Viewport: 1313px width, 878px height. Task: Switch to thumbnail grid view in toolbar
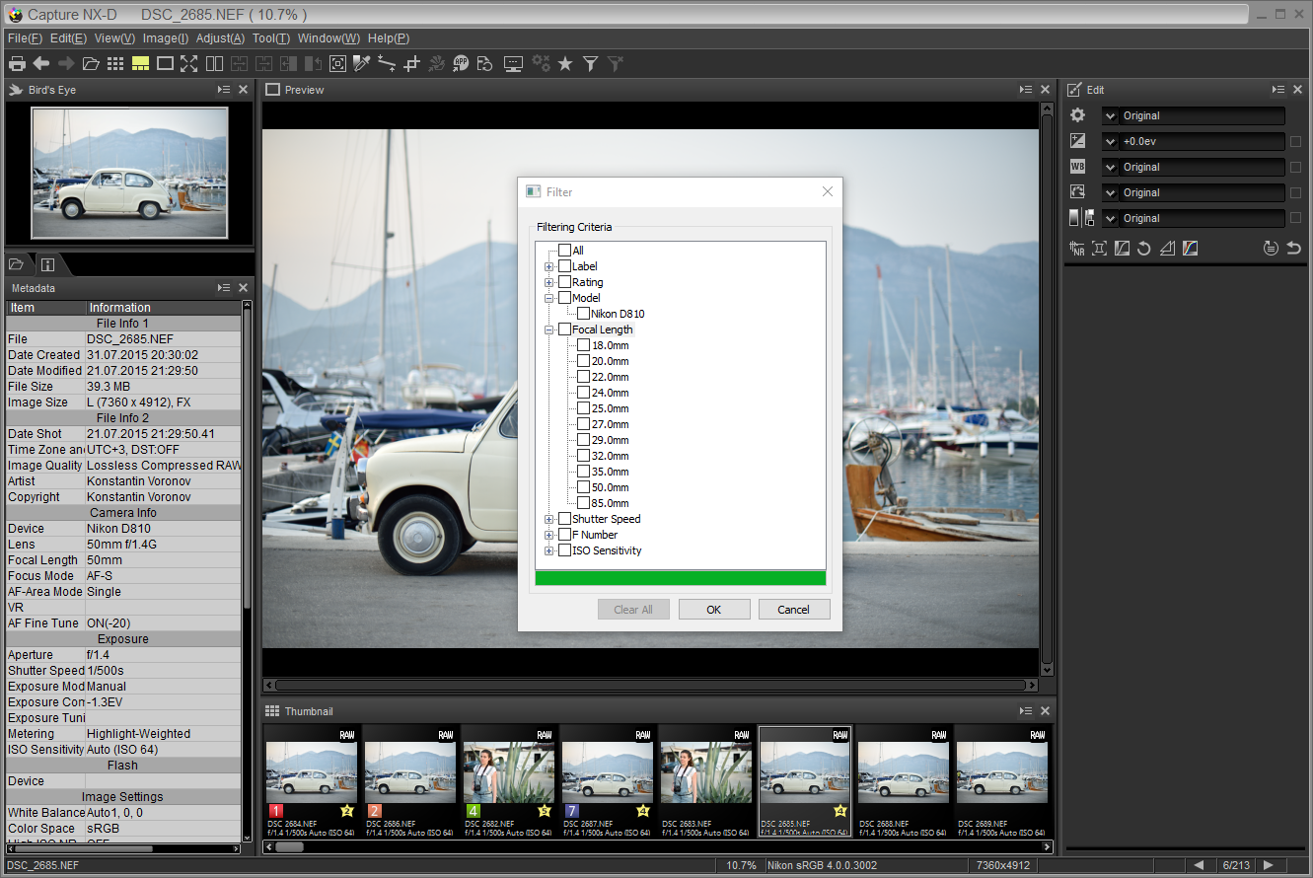[x=115, y=64]
